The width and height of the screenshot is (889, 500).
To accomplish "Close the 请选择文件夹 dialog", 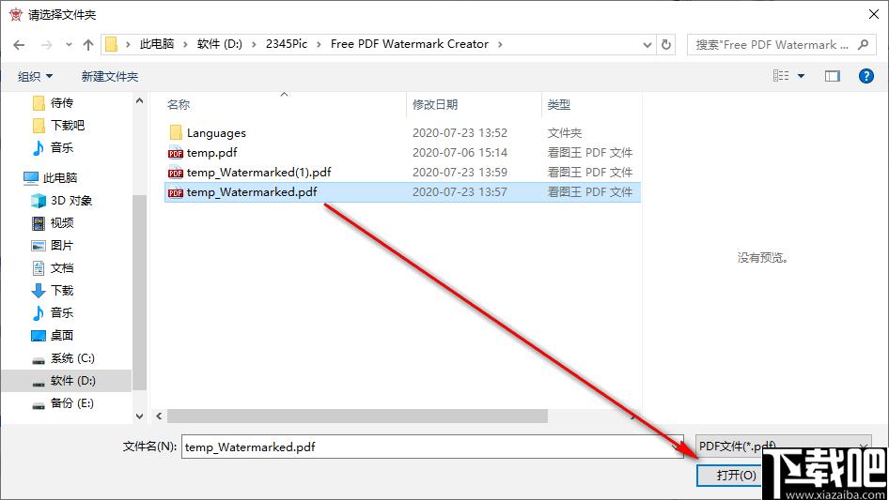I will point(874,14).
